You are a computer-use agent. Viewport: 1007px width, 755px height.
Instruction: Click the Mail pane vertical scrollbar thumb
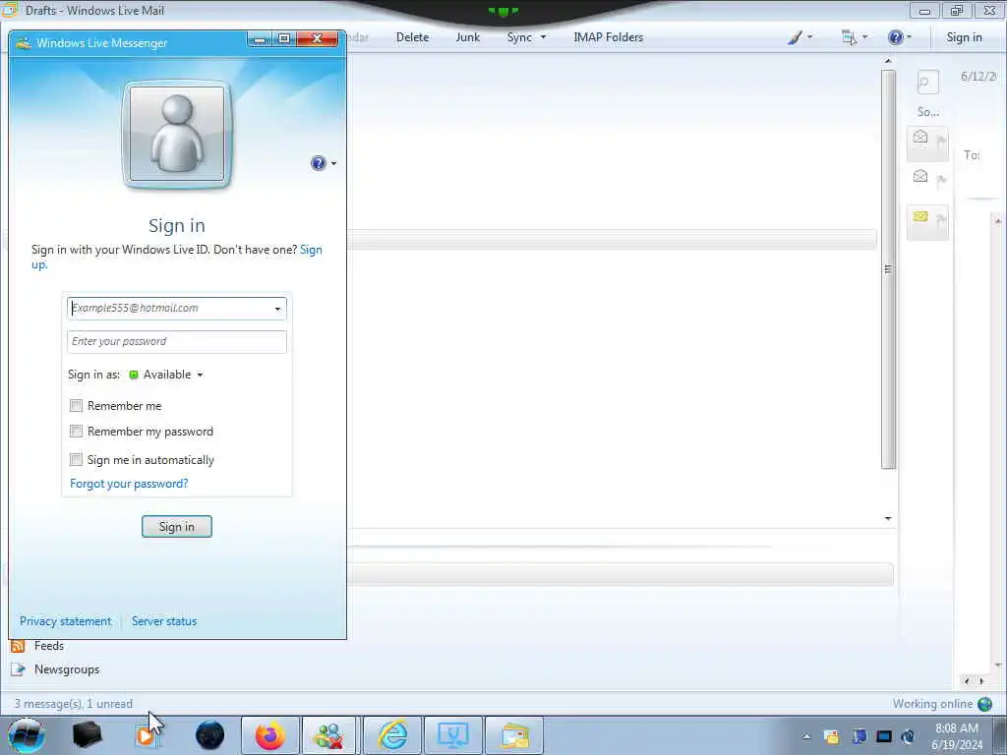tap(888, 269)
